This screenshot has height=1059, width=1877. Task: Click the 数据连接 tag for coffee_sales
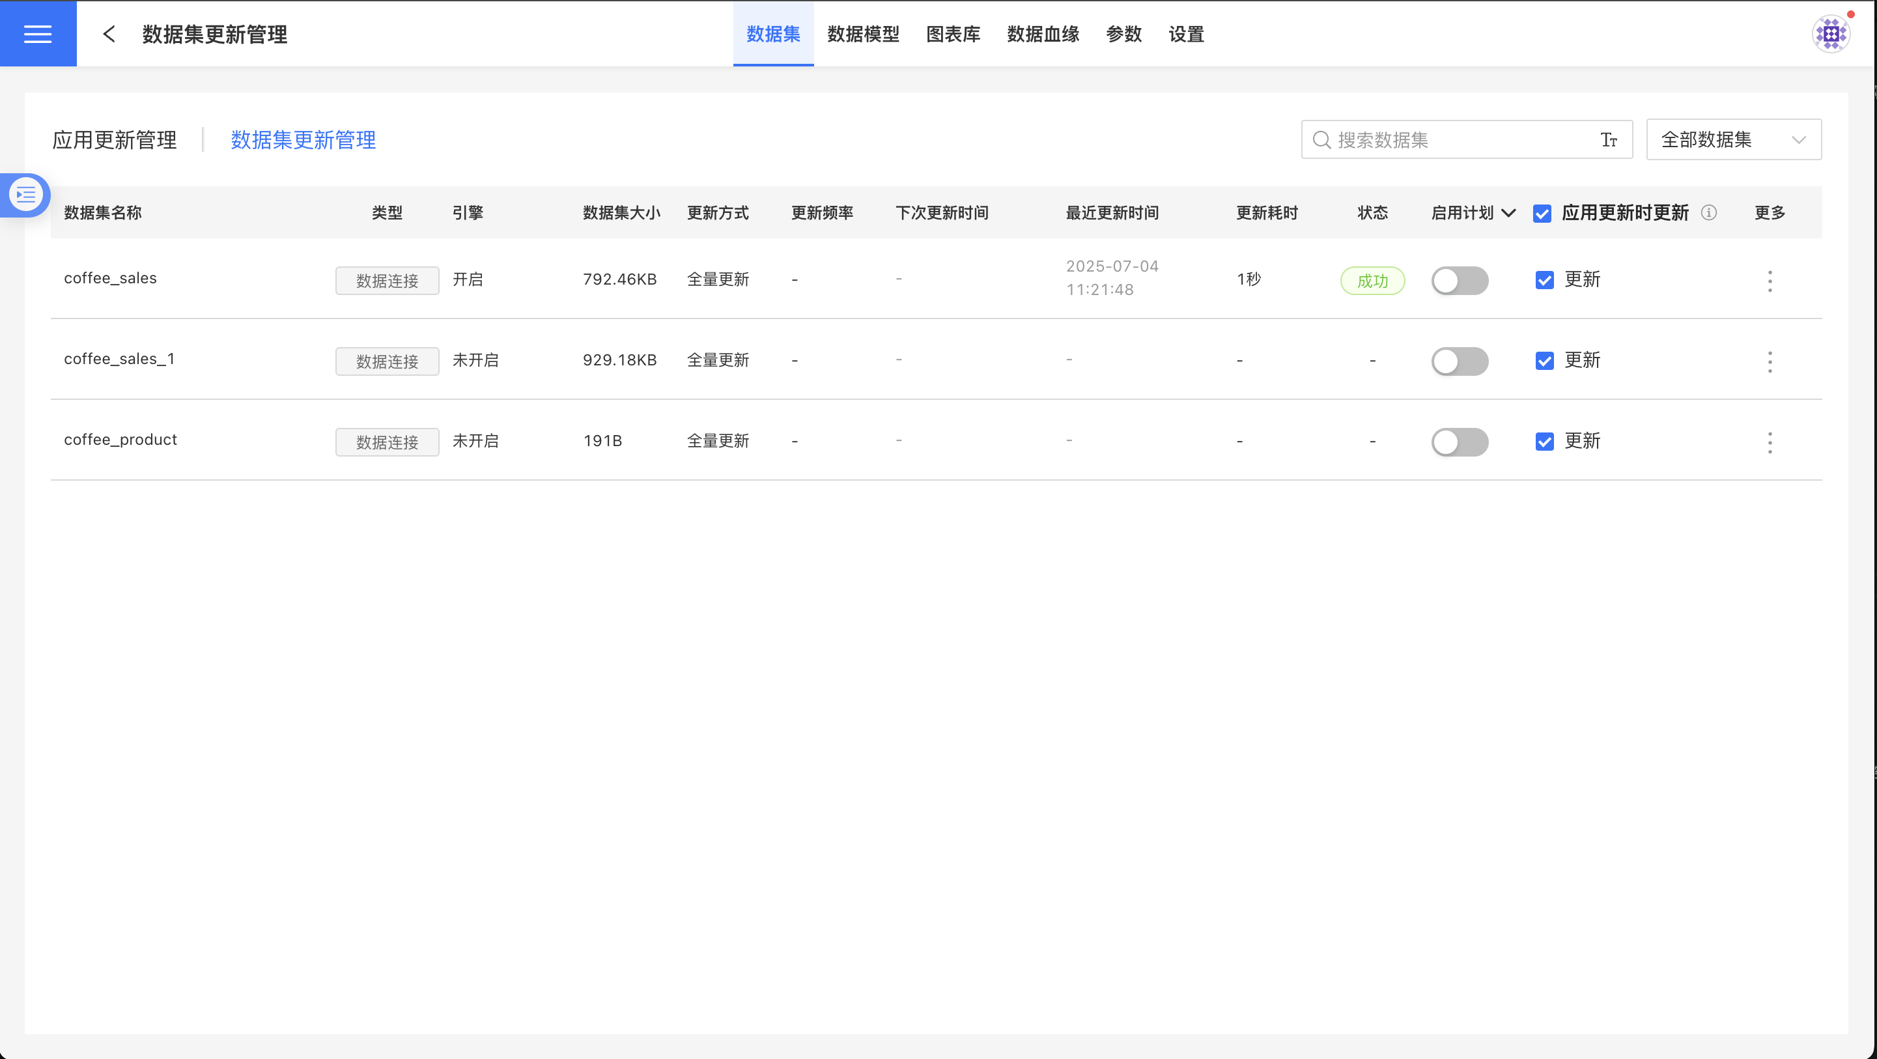[387, 281]
